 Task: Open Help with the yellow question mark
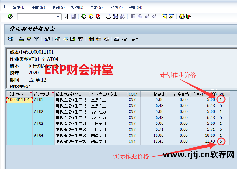pyautogui.click(x=182, y=17)
